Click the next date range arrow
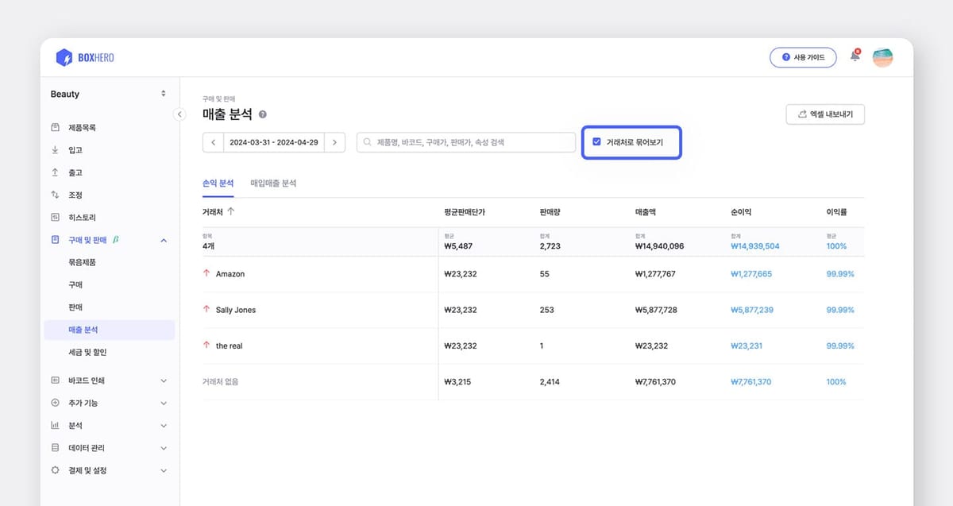The height and width of the screenshot is (506, 953). tap(334, 142)
